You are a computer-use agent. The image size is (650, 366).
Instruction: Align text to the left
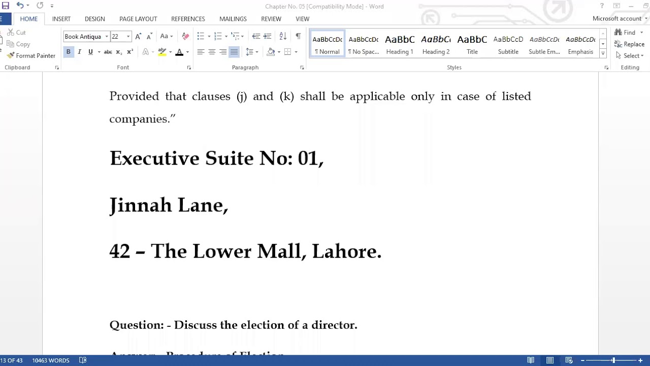pos(201,52)
